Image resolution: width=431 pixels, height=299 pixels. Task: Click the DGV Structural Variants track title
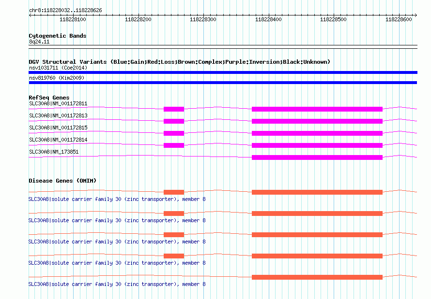pyautogui.click(x=179, y=62)
